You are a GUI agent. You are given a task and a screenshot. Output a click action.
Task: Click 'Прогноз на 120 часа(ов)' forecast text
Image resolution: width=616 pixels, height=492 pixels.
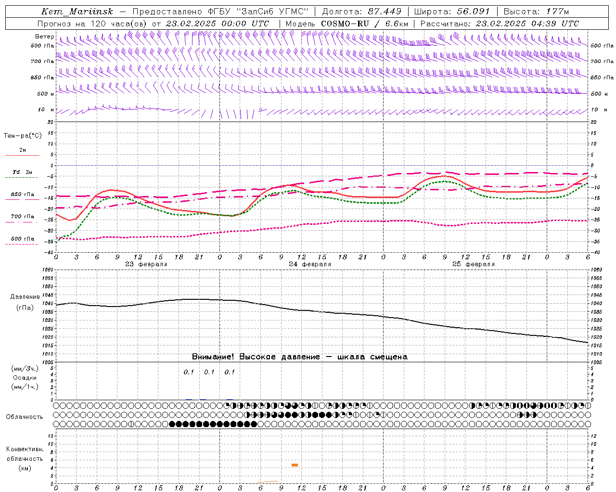click(x=92, y=24)
